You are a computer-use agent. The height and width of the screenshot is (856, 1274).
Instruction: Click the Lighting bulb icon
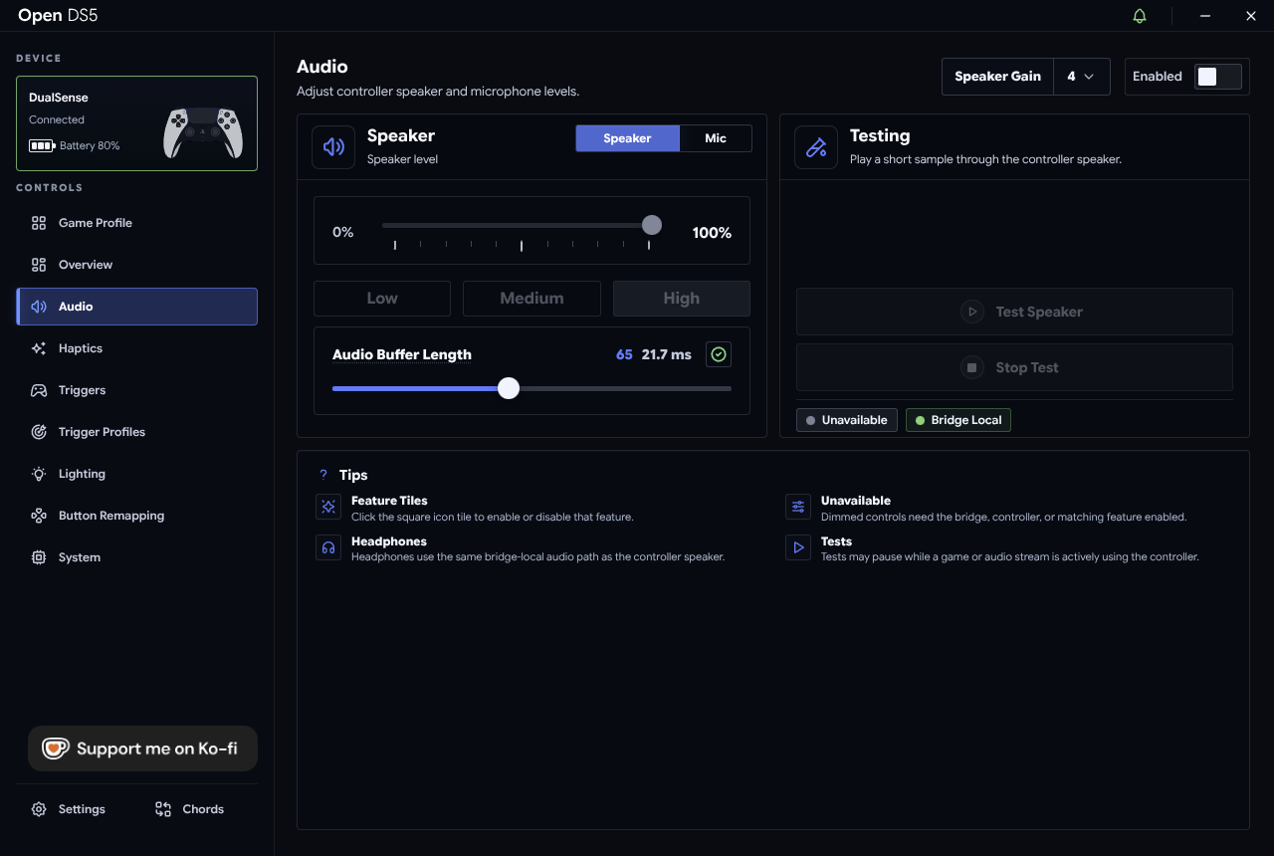click(x=39, y=474)
